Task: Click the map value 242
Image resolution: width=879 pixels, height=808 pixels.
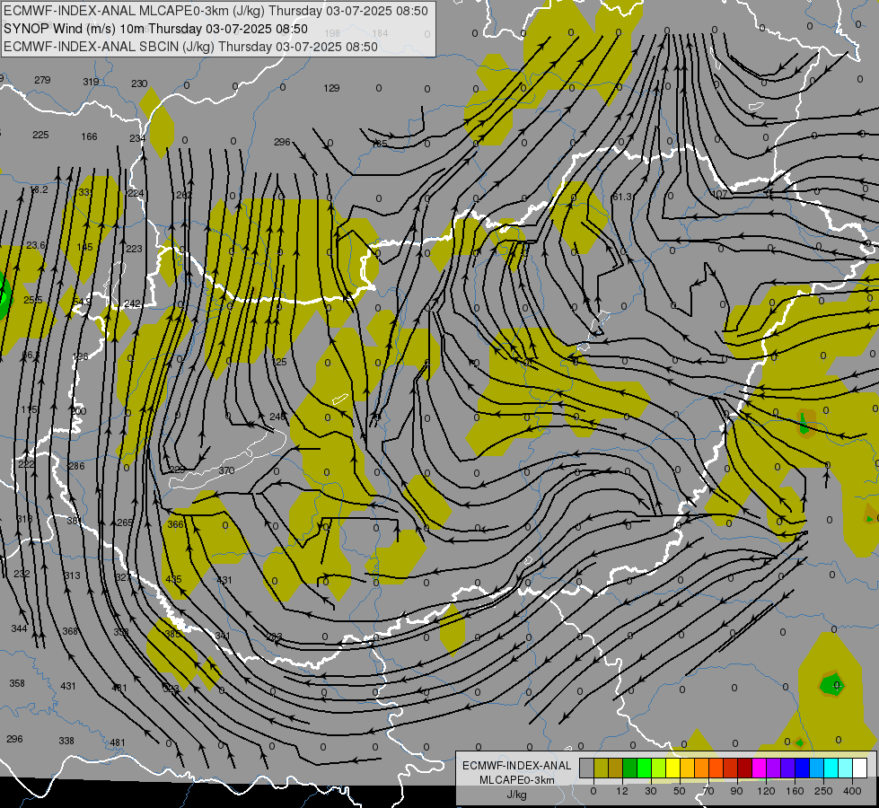Action: click(132, 303)
